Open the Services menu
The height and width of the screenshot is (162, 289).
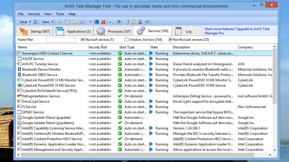(x=34, y=14)
